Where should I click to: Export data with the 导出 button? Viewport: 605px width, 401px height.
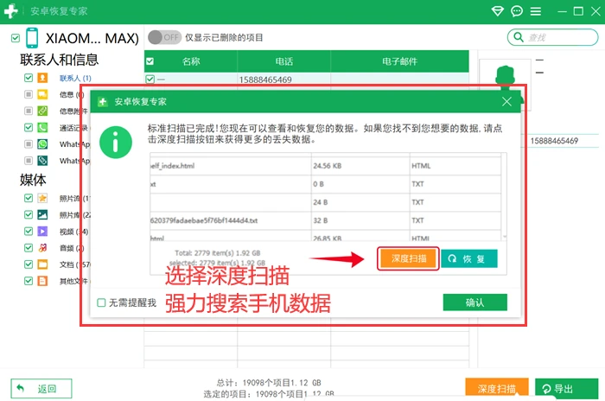(566, 388)
